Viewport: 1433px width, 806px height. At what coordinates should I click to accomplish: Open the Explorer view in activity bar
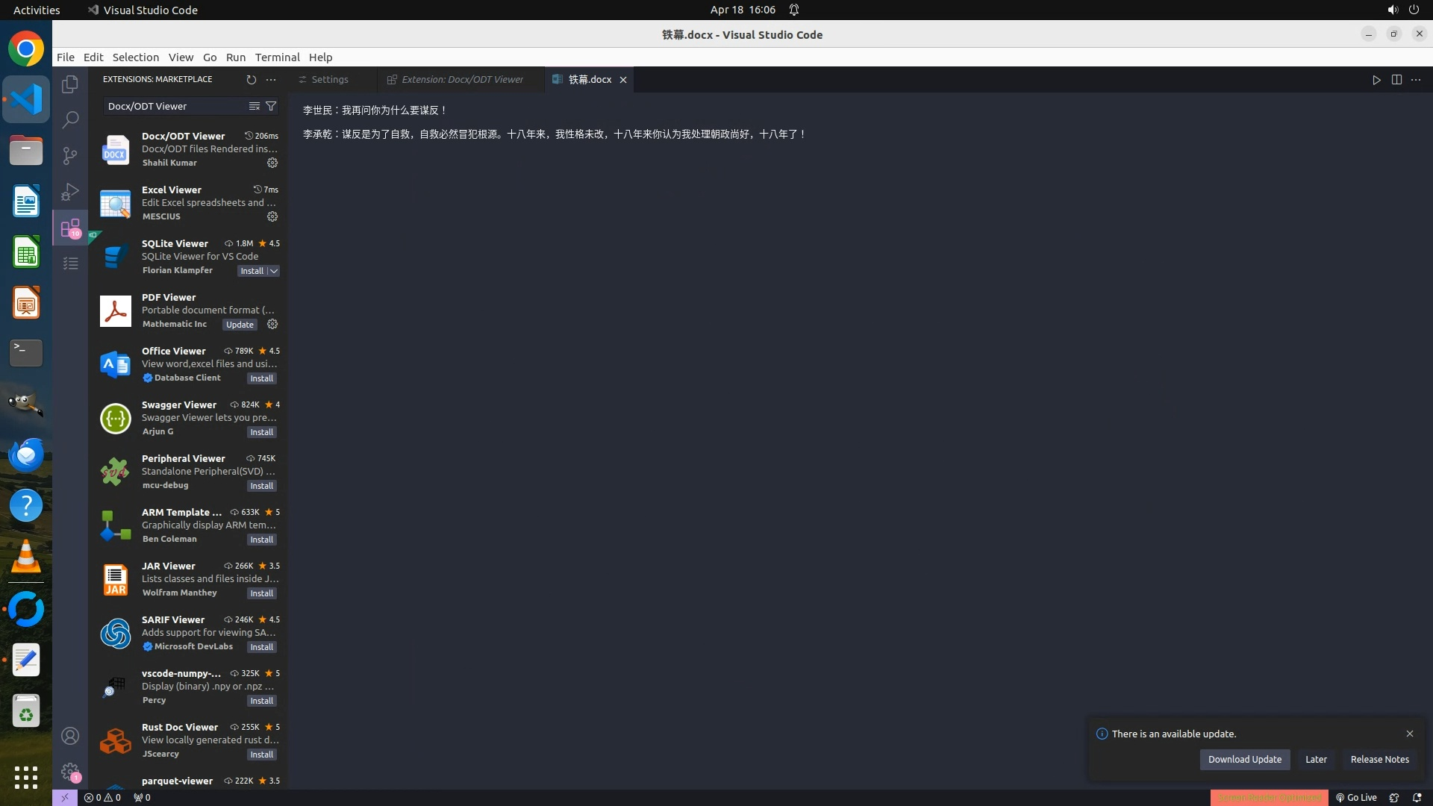tap(70, 84)
